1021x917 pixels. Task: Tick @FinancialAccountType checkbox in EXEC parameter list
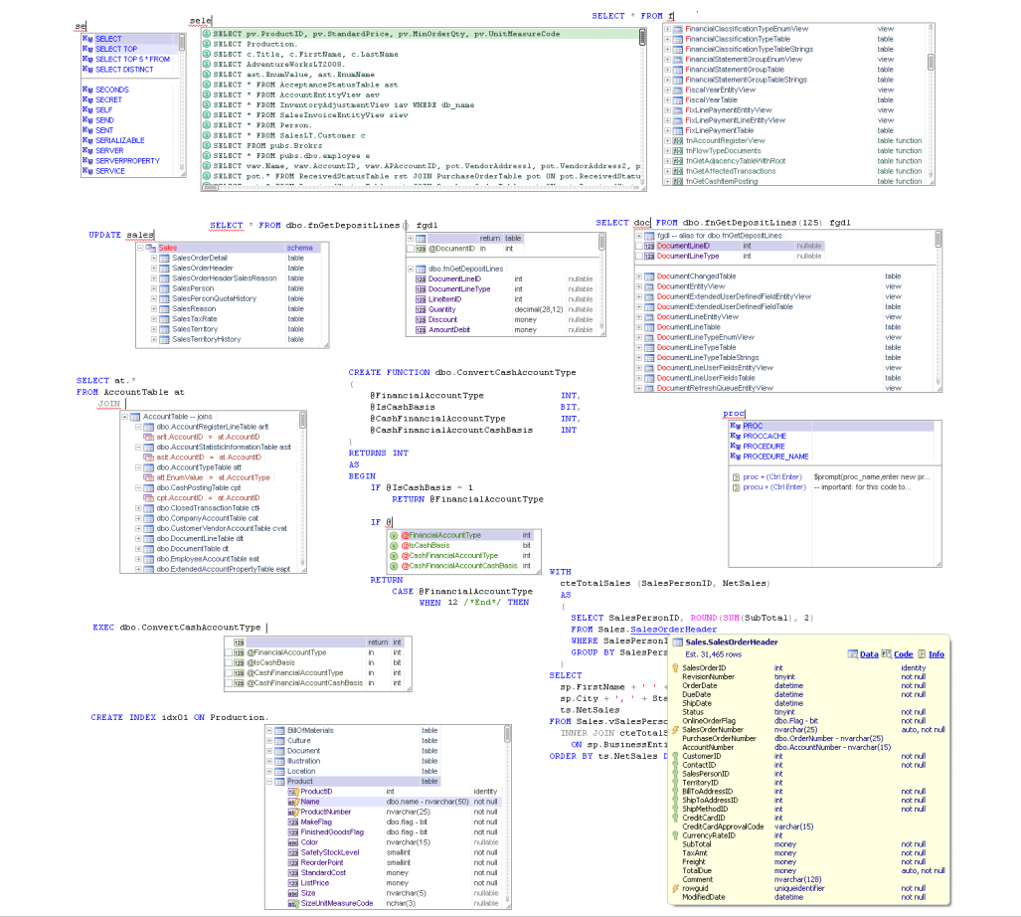[230, 652]
